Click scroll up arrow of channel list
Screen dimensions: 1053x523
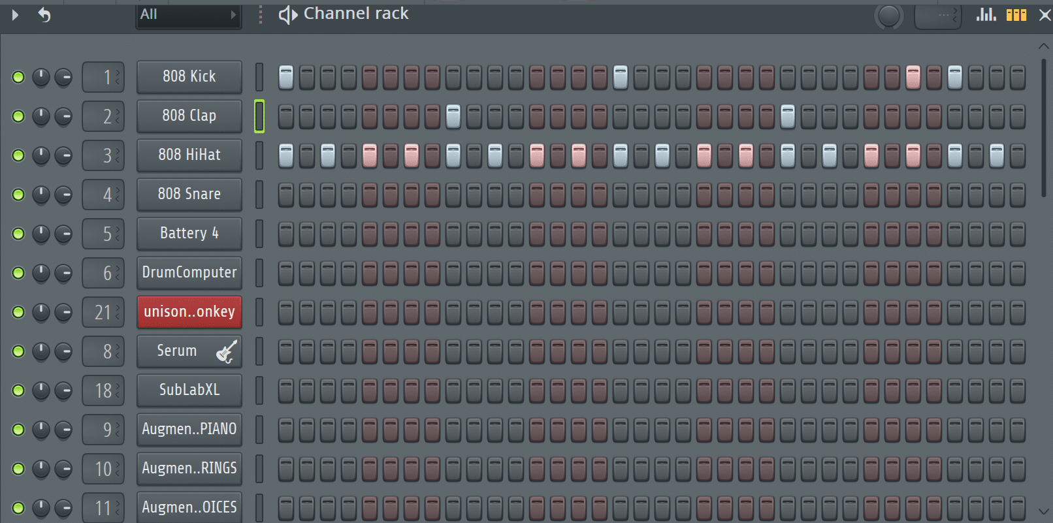tap(1043, 46)
